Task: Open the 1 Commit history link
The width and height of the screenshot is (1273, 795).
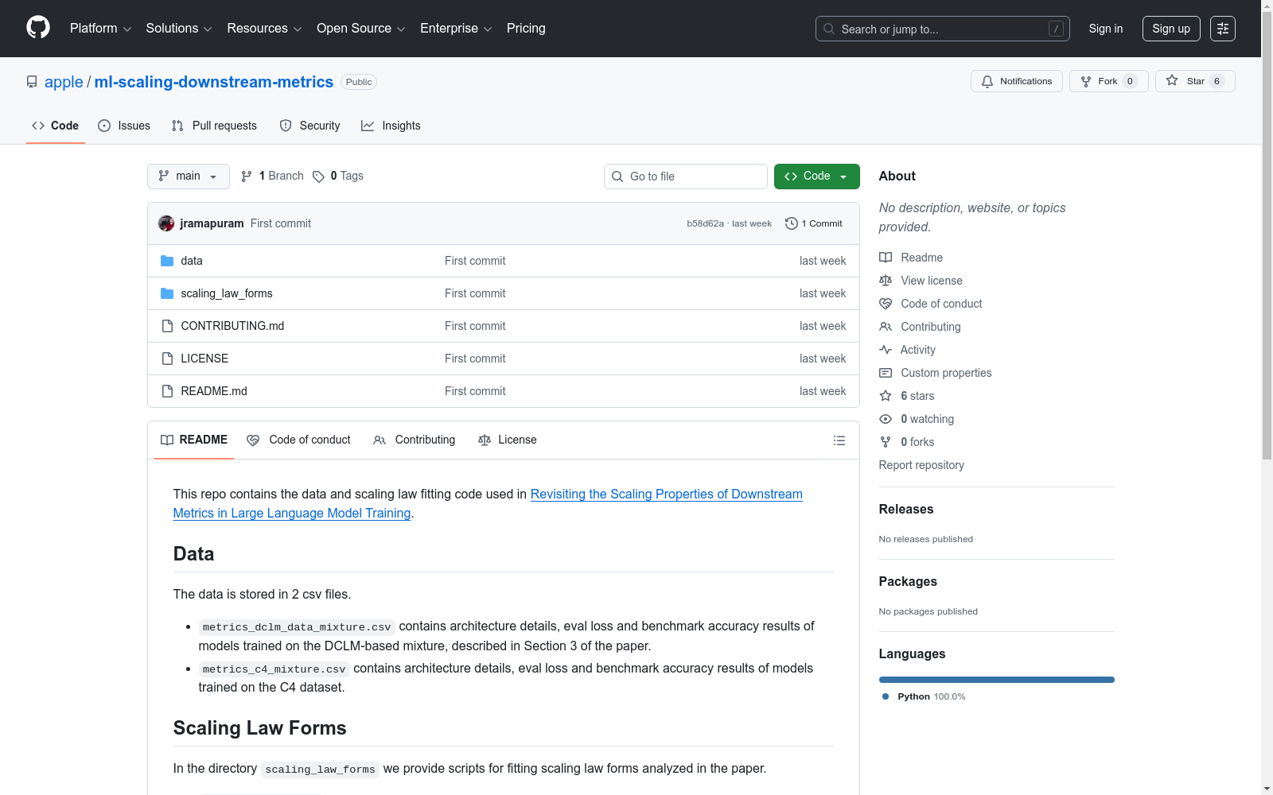Action: click(x=814, y=223)
